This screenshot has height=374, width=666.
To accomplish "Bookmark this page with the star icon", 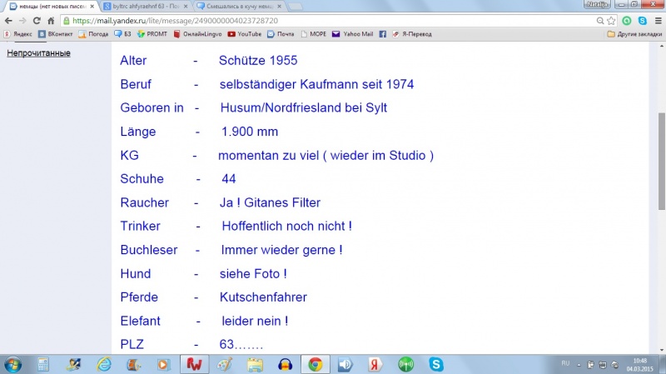I will click(x=611, y=20).
